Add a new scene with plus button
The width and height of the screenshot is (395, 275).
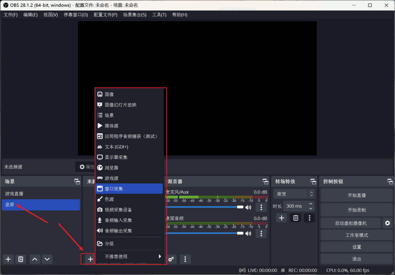tap(8, 259)
